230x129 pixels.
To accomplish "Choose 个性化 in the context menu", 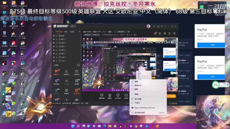I will [x=148, y=103].
